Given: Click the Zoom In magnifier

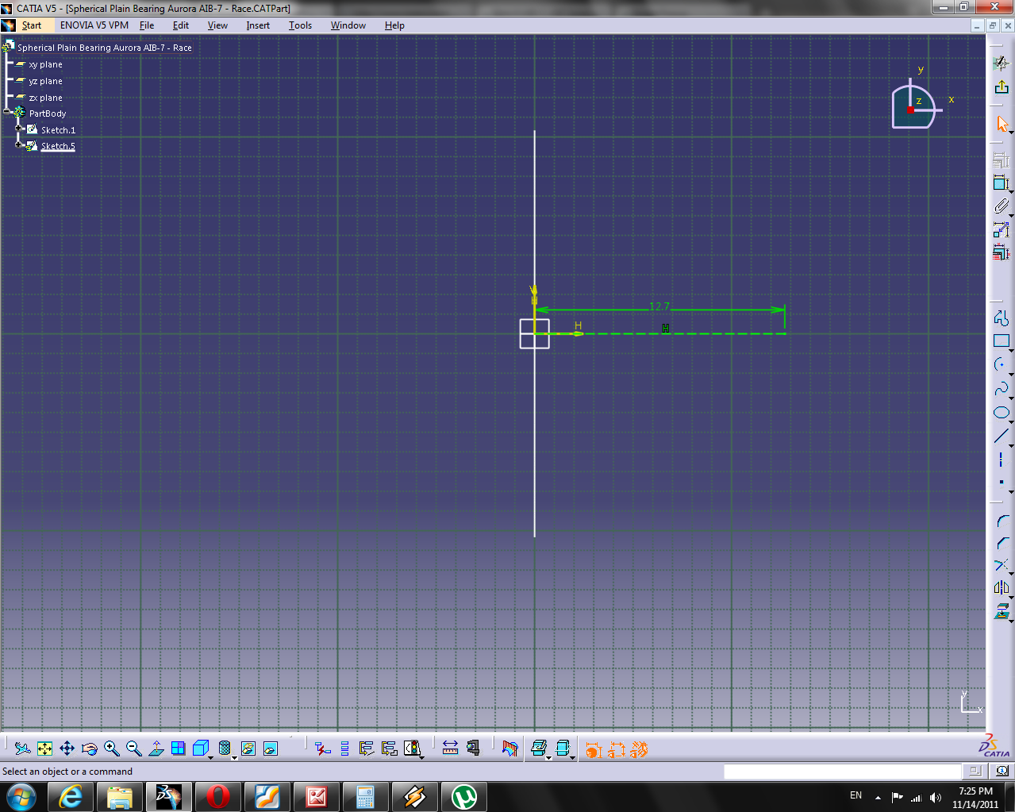Looking at the screenshot, I should tap(111, 749).
